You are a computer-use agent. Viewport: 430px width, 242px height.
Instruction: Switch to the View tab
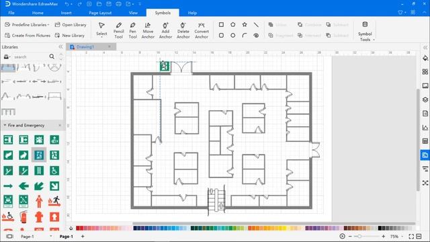133,13
